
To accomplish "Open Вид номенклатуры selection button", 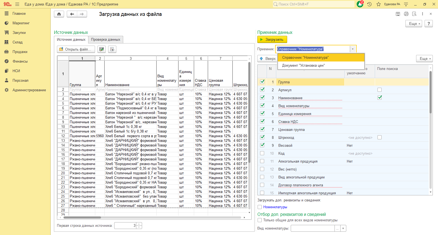I will (x=338, y=228).
